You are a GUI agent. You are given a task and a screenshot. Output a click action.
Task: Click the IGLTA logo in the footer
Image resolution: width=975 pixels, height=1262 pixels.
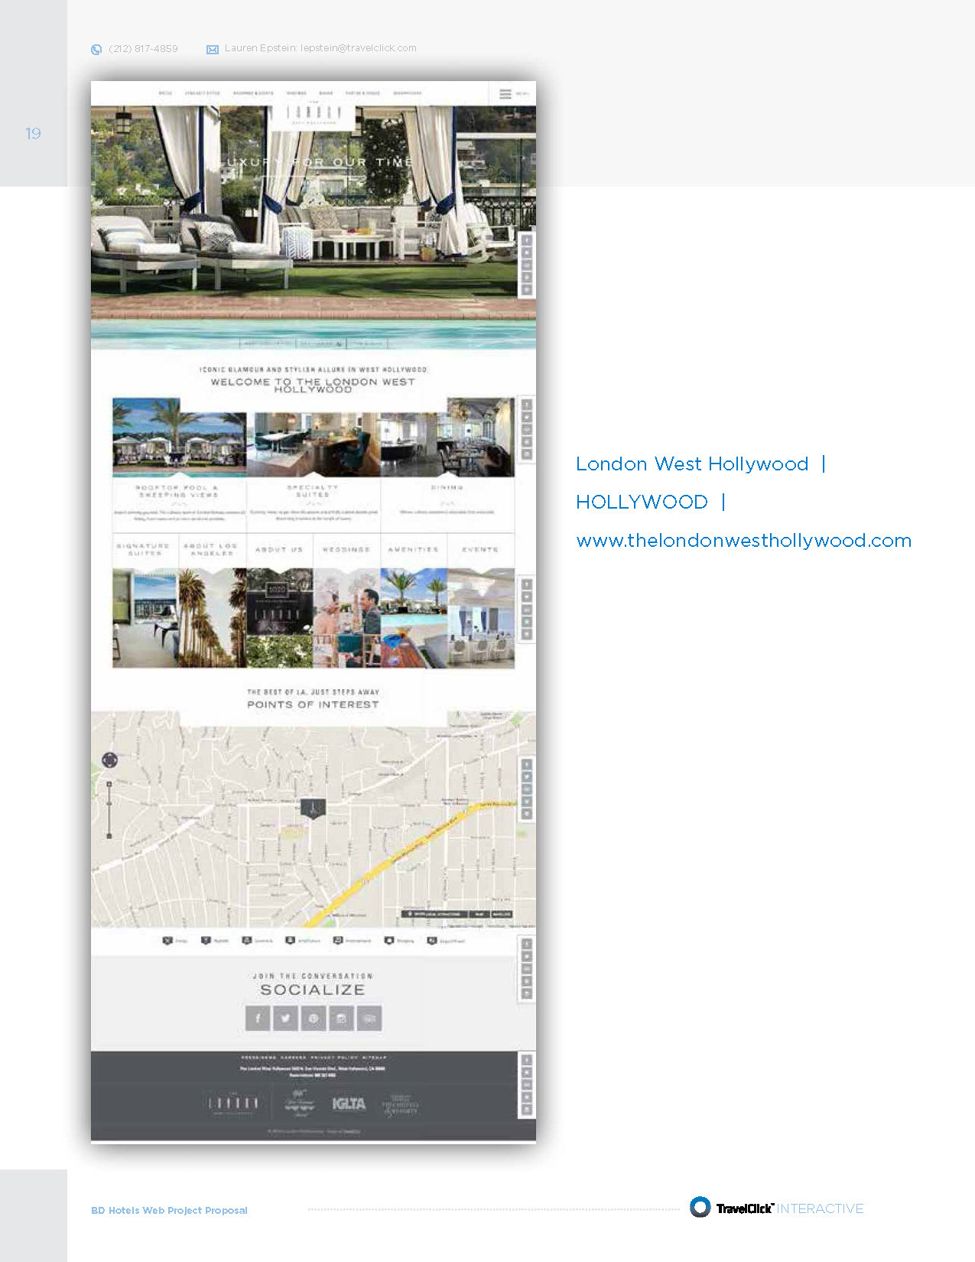(349, 1104)
